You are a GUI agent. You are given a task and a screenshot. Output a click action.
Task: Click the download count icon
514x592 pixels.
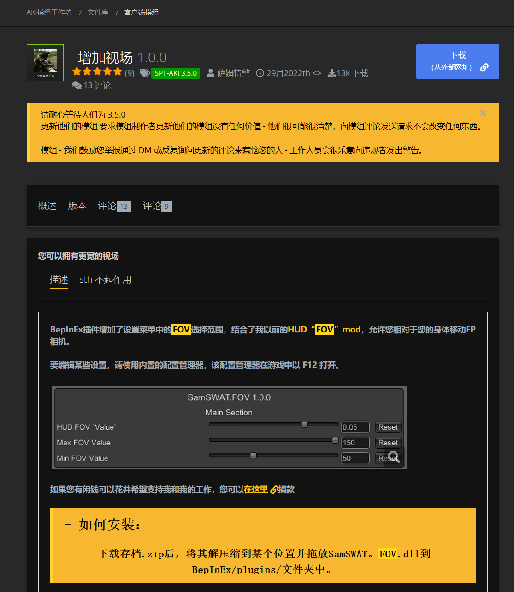coord(331,73)
